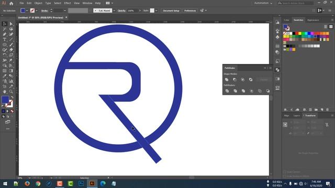This screenshot has width=335, height=188.
Task: Open the Home screen icon
Action: [11, 3]
